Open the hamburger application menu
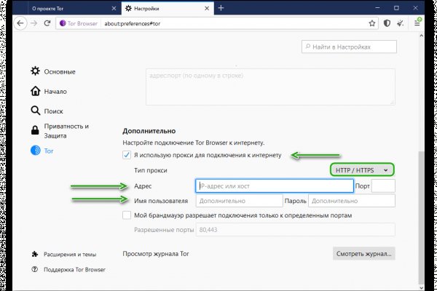 click(418, 23)
